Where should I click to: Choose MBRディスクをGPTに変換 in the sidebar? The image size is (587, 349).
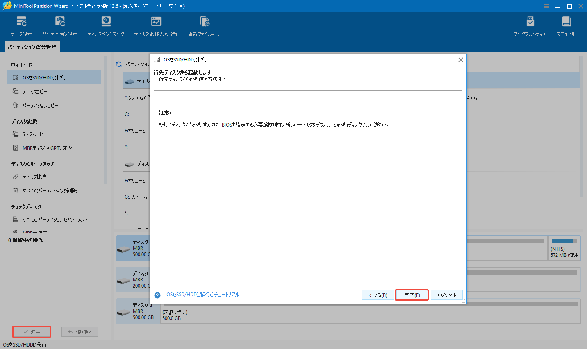pyautogui.click(x=43, y=148)
